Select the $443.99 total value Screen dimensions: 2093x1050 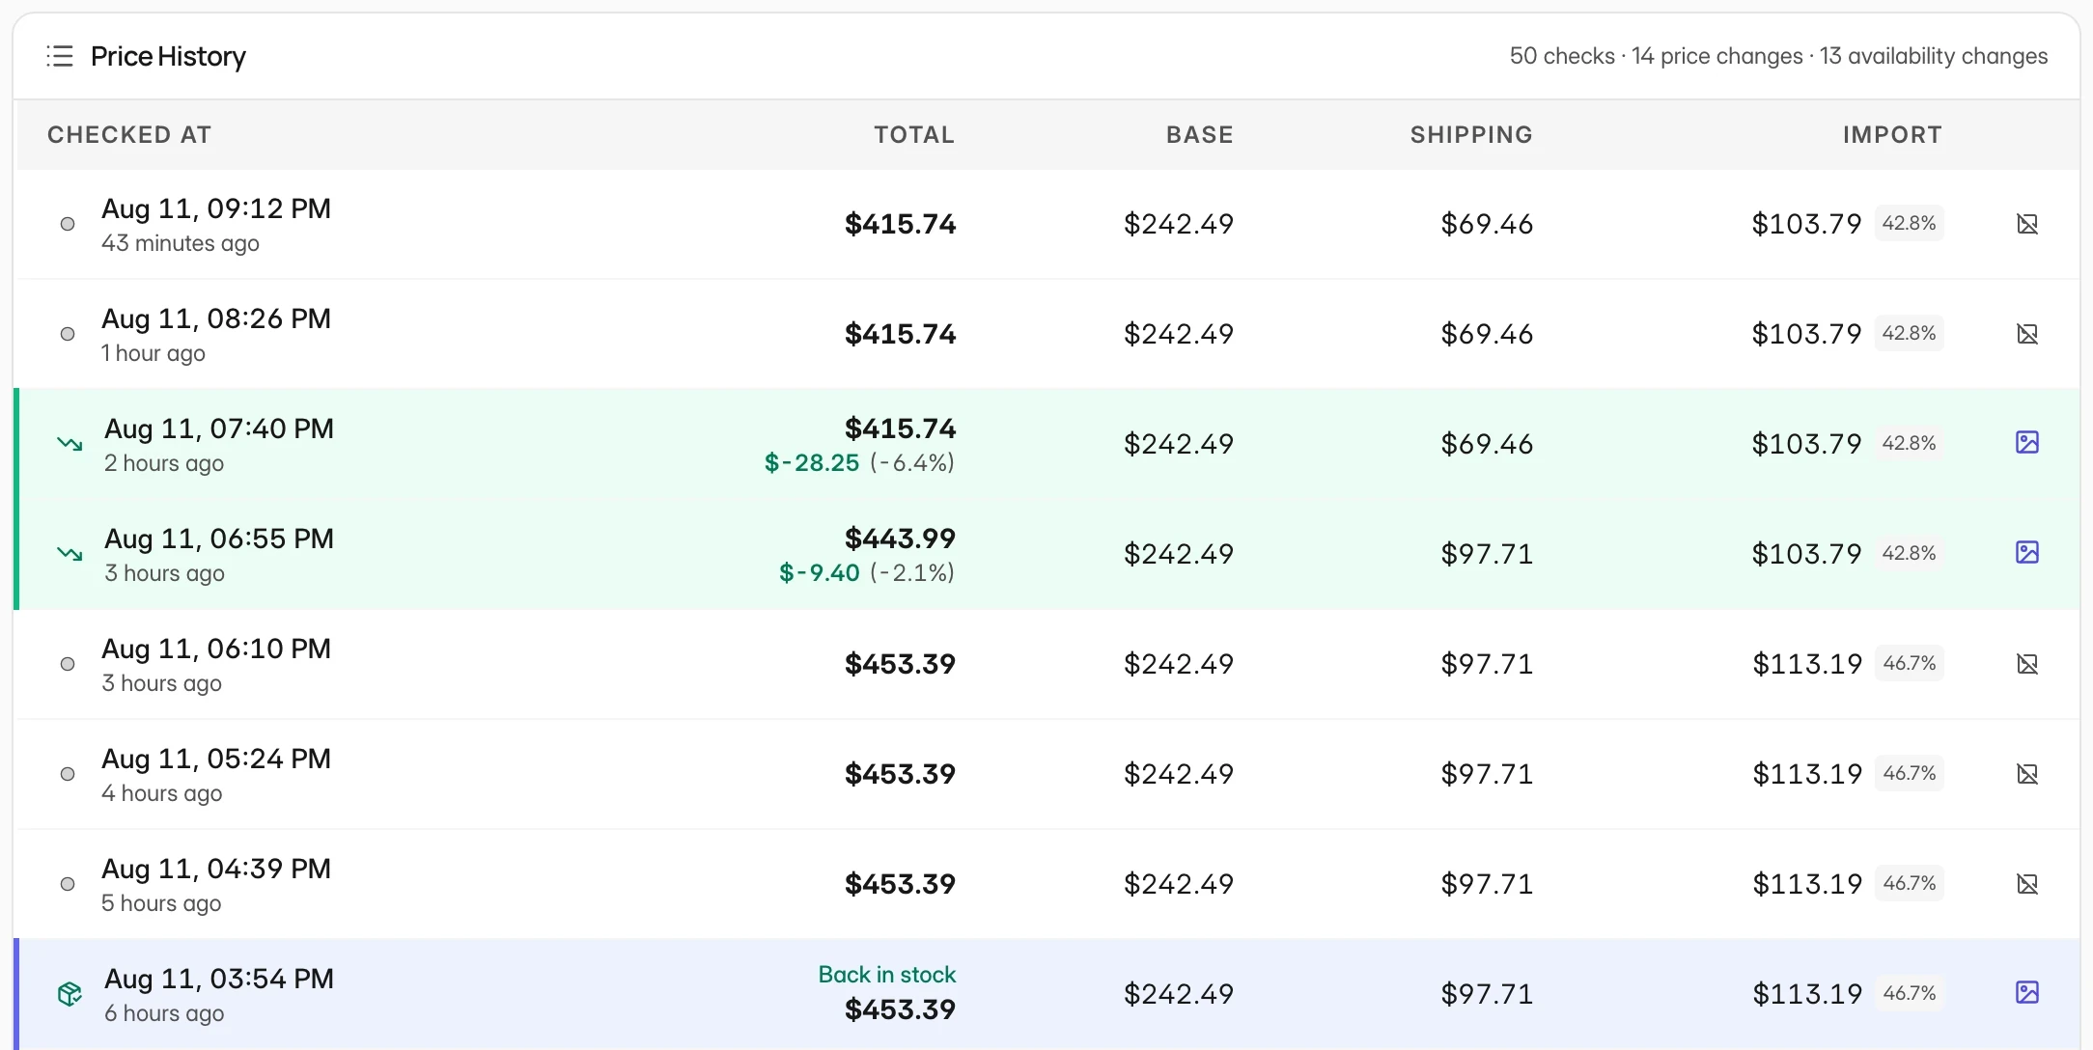tap(900, 539)
